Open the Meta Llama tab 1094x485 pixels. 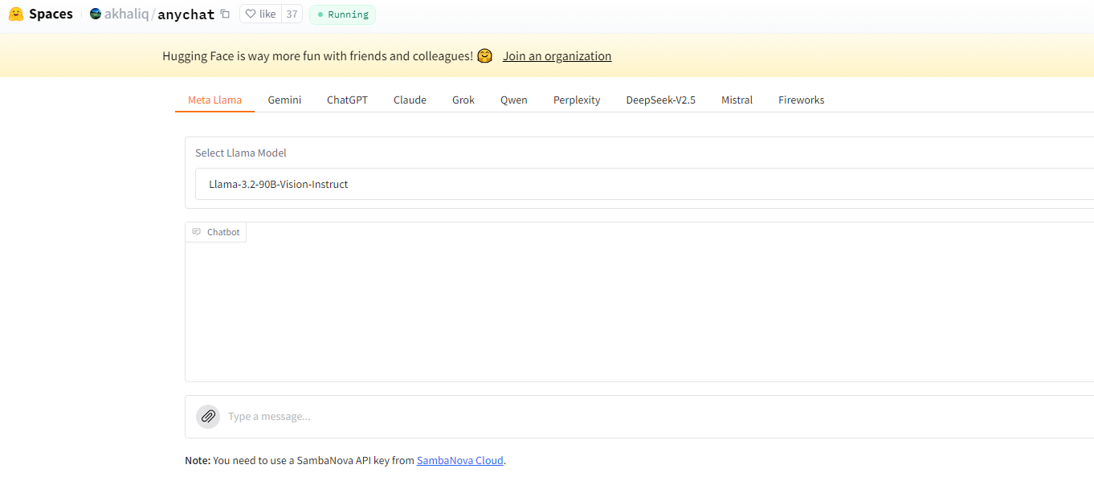(214, 100)
